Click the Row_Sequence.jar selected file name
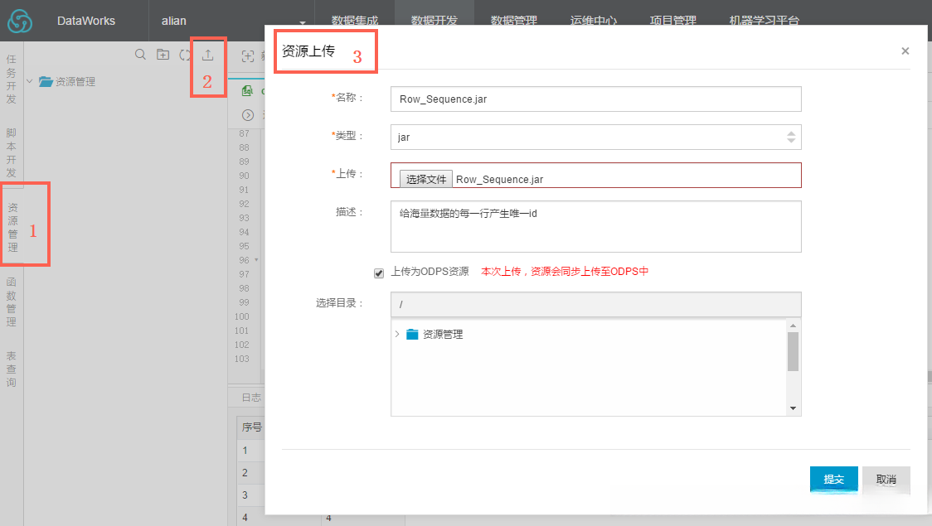Screen dimensions: 932x526 pos(500,179)
